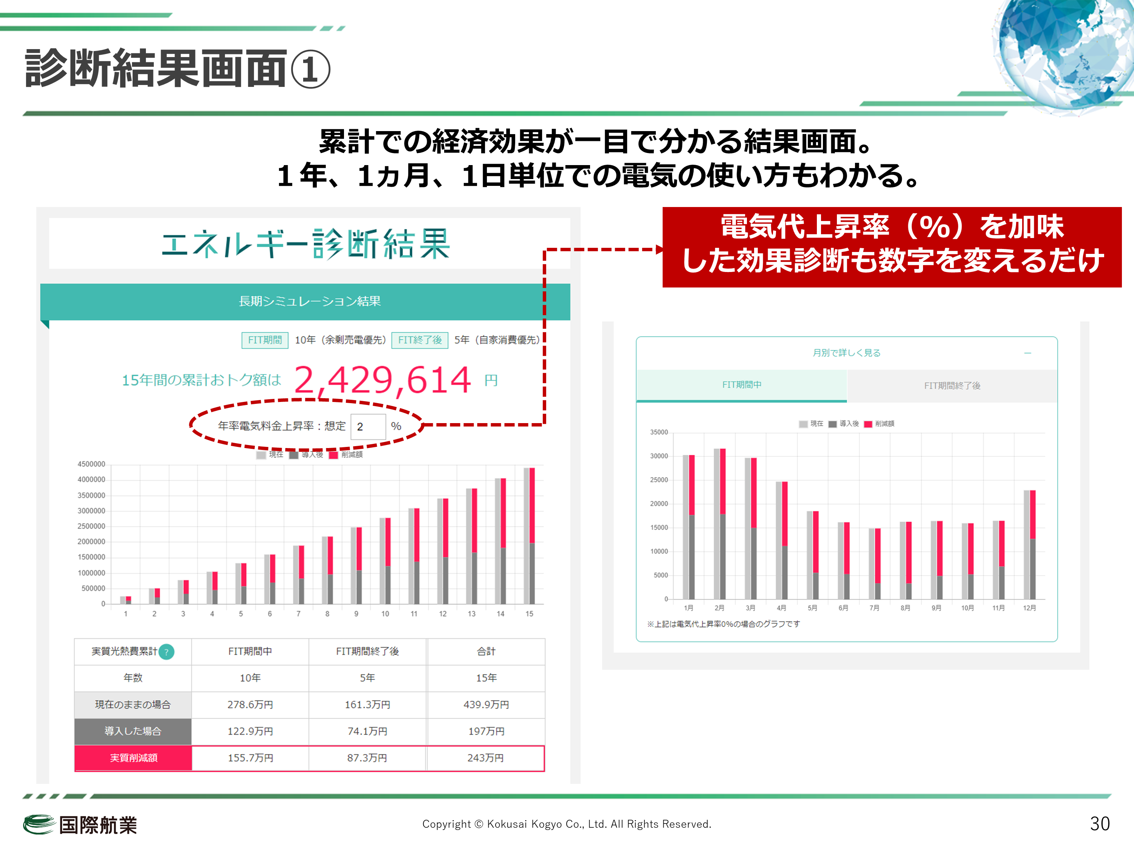
Task: Click the 439.9万円 table cell
Action: click(486, 705)
